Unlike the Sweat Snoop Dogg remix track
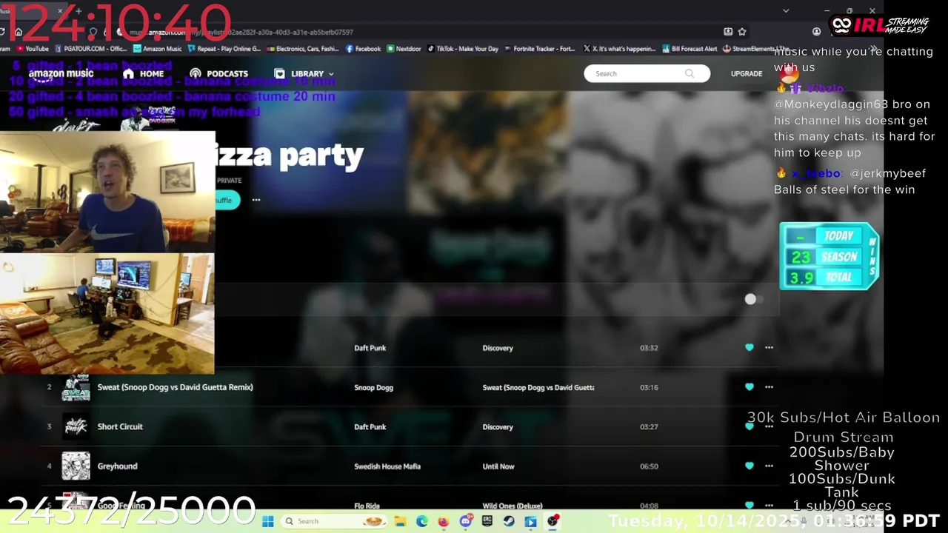948x533 pixels. 750,386
